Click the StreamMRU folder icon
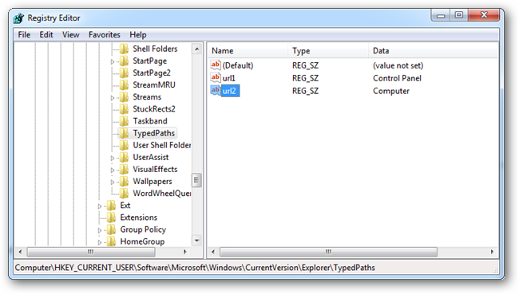 [124, 85]
